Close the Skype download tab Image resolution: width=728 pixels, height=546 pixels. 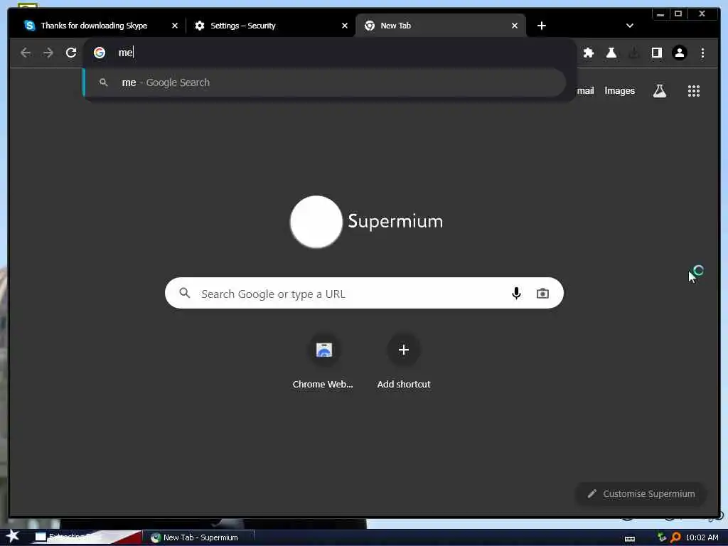[x=175, y=26]
